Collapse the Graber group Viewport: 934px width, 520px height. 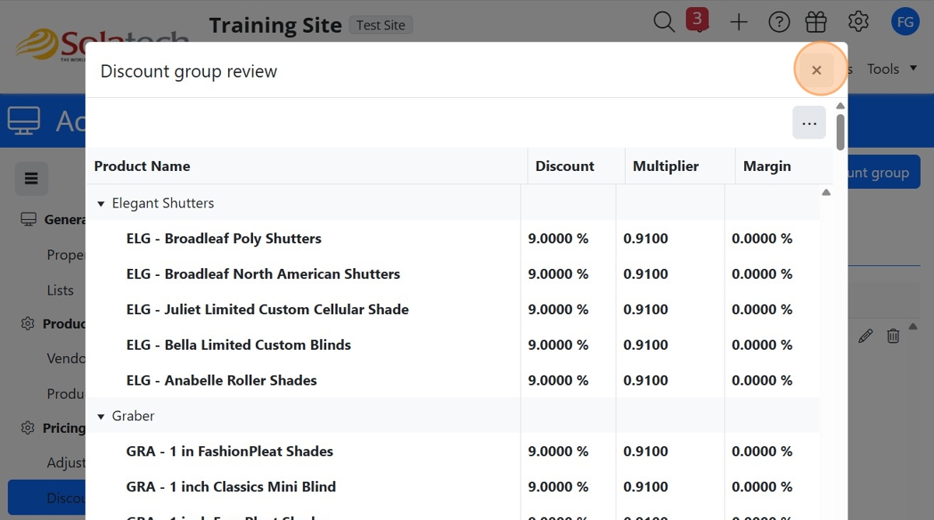[x=100, y=417]
